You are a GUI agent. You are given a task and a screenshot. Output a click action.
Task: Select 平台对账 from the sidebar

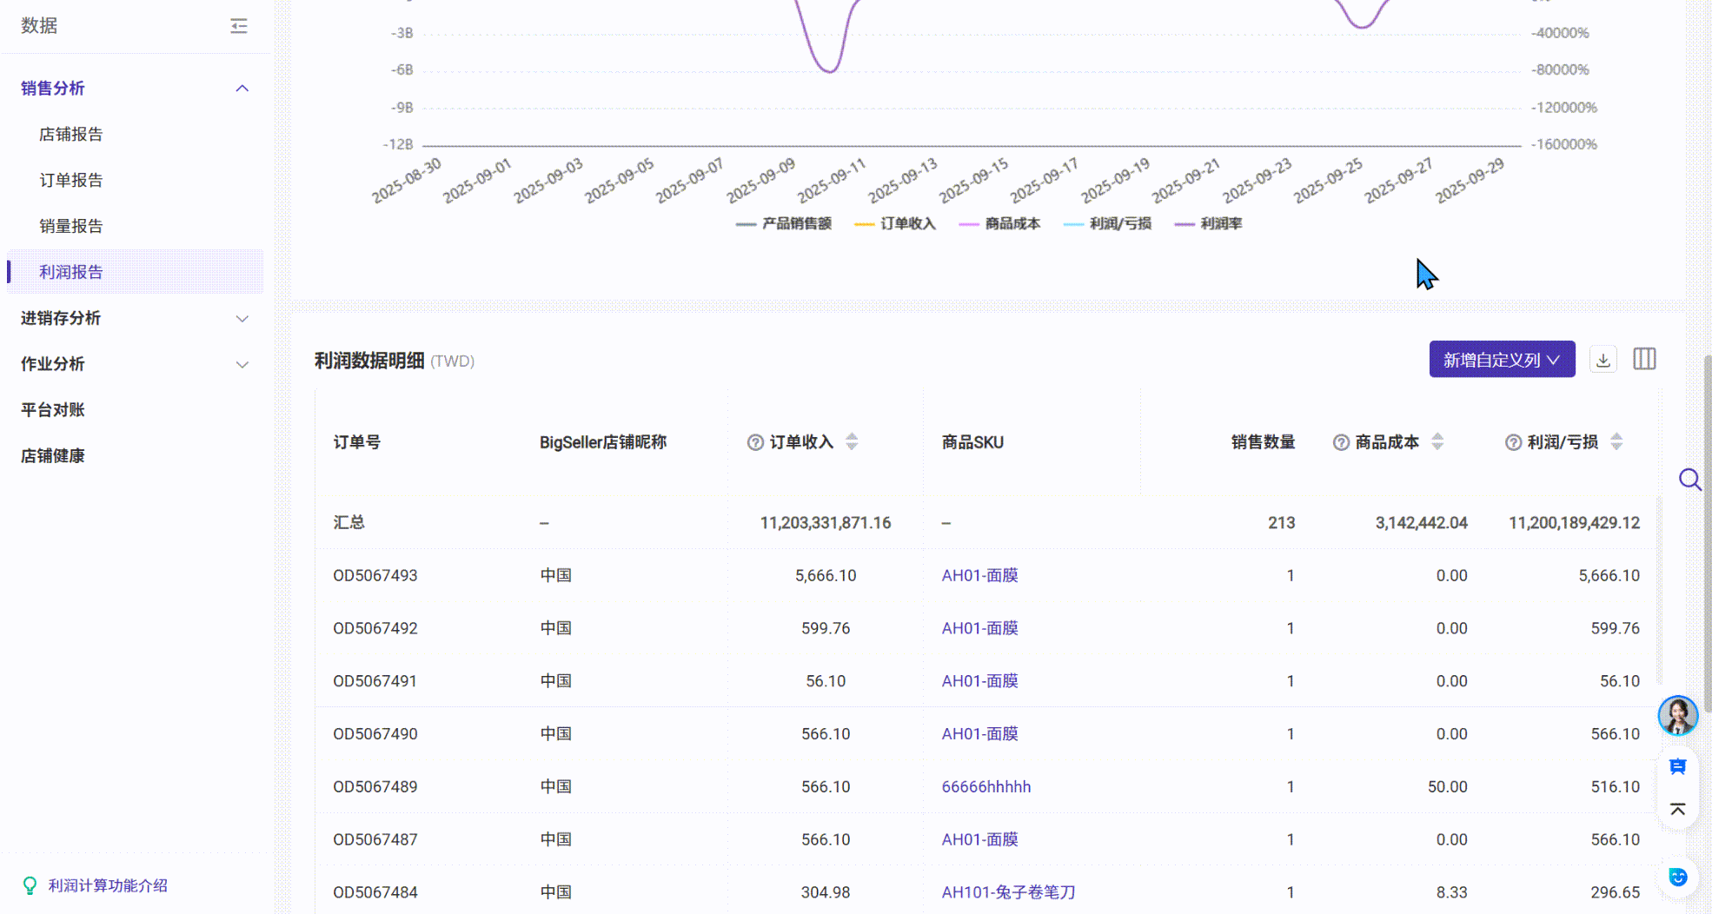[53, 410]
